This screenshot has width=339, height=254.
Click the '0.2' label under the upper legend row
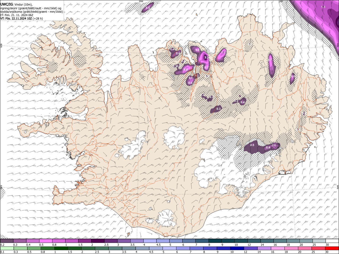2,245
